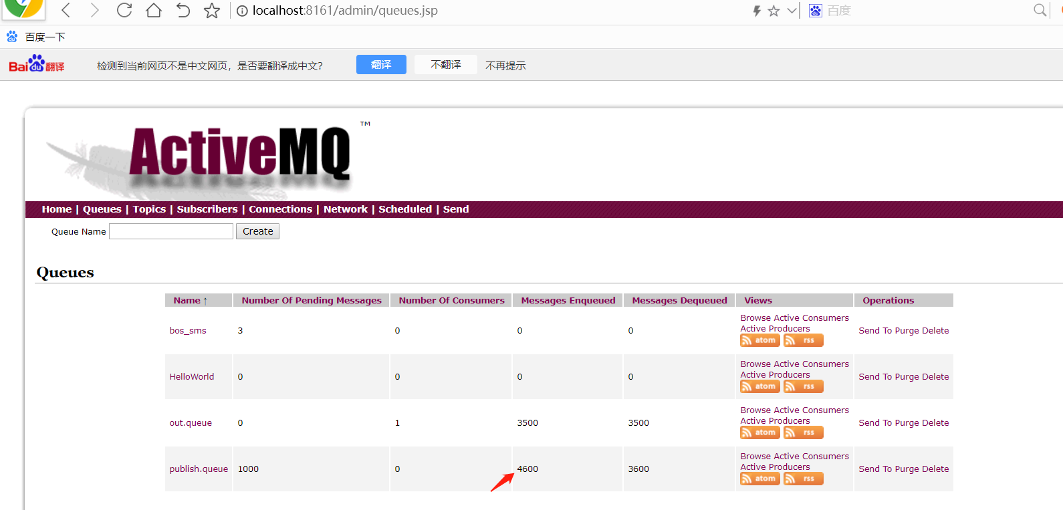
Task: Open Active Producers for publish.queue
Action: point(775,467)
